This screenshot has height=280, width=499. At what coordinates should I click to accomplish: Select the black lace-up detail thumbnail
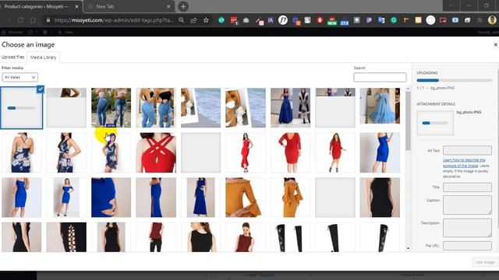coord(66,237)
